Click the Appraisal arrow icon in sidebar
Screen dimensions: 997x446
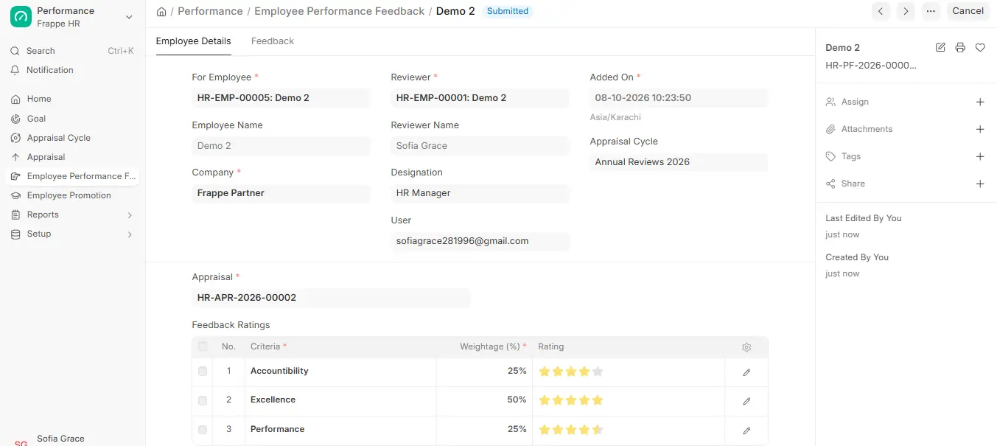(15, 157)
